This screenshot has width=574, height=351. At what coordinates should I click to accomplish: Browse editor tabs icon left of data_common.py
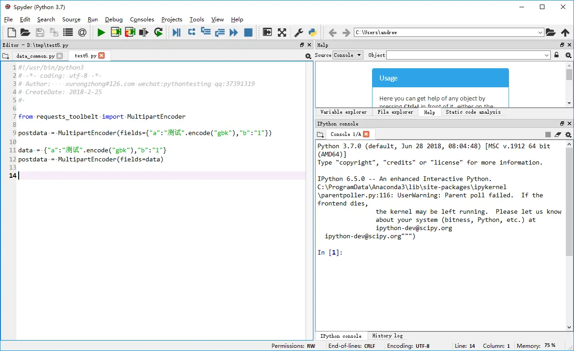[5, 56]
